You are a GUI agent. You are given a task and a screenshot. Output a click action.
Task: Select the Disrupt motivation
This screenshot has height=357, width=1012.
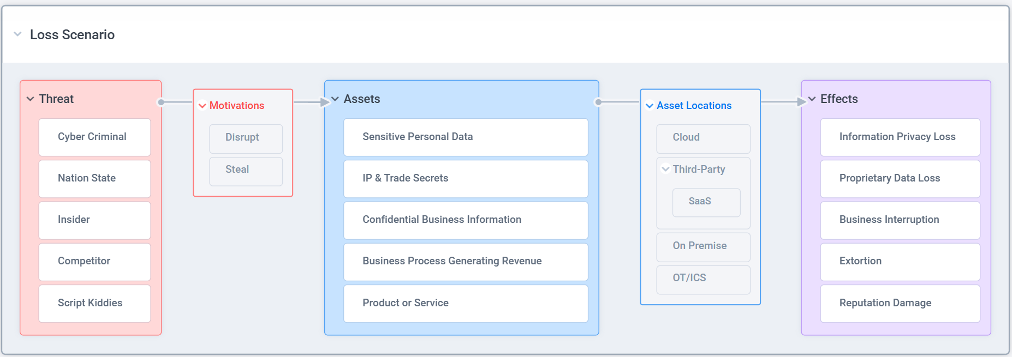click(x=246, y=138)
